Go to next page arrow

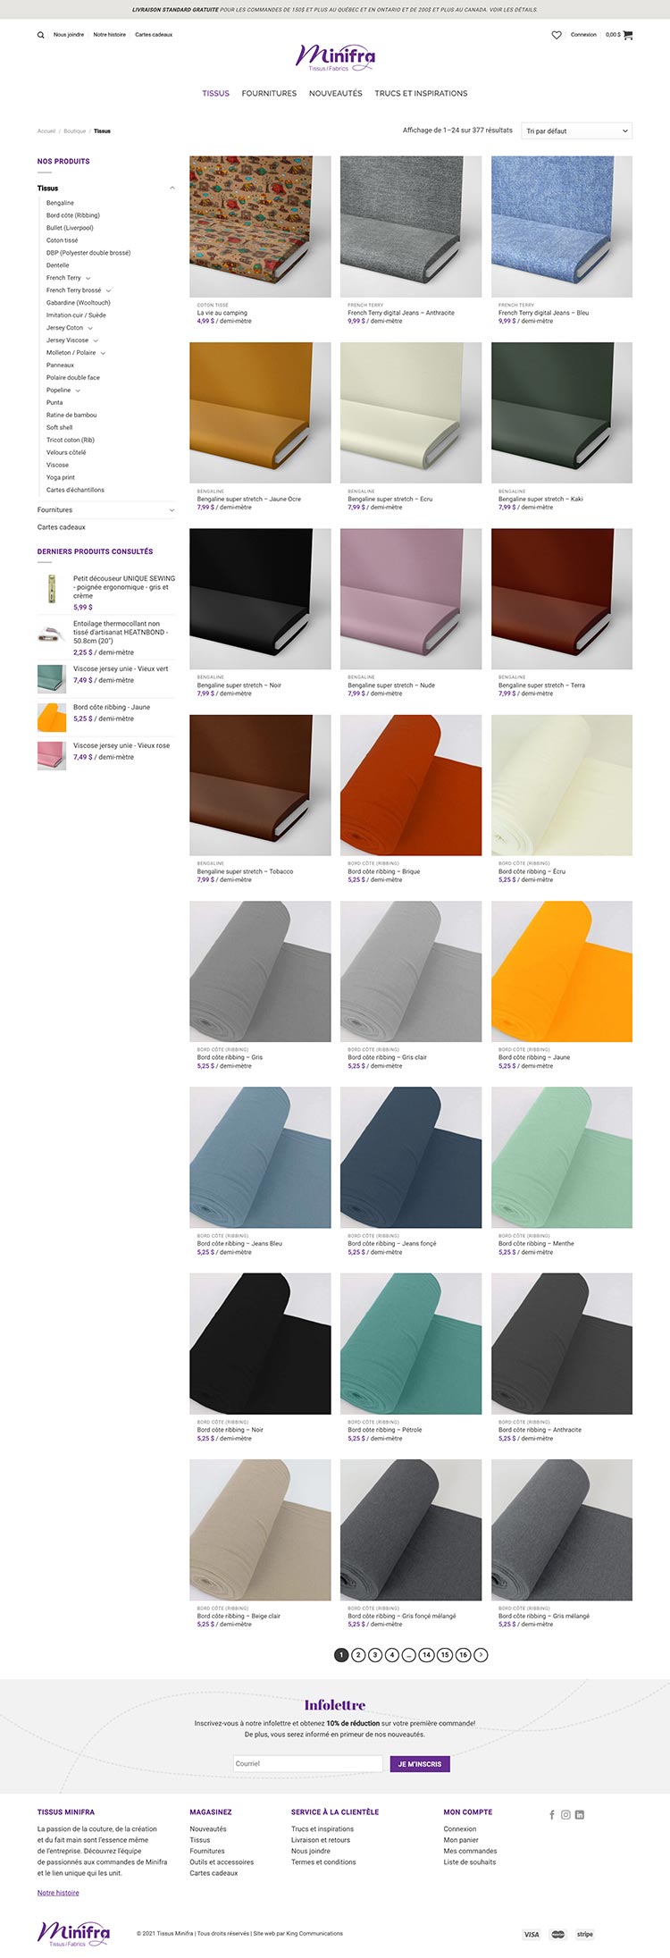(x=482, y=1655)
